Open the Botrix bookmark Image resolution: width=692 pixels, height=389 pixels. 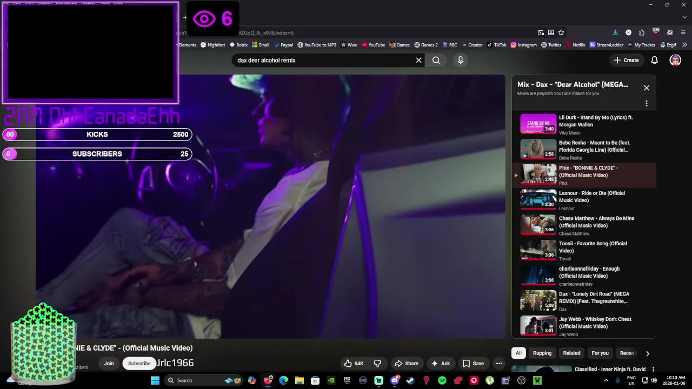238,45
